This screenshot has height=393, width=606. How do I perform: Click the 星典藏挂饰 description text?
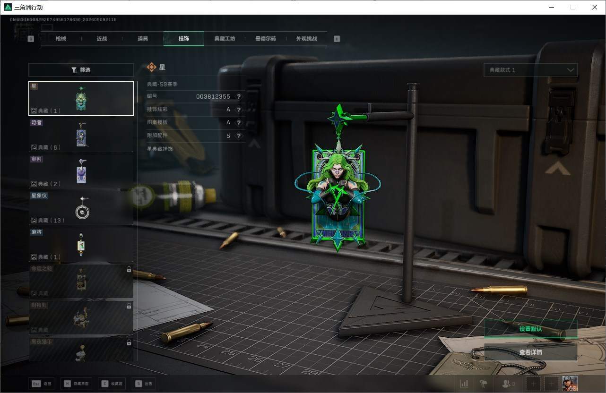(160, 149)
